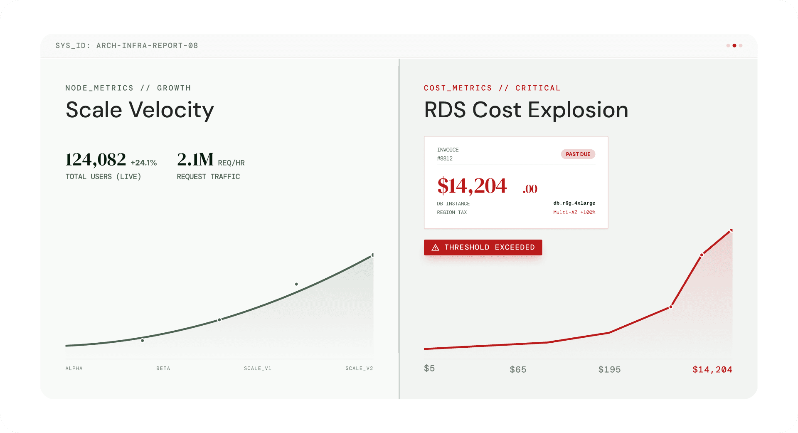This screenshot has width=798, height=433.
Task: Select the active red pagination dot
Action: click(x=734, y=46)
